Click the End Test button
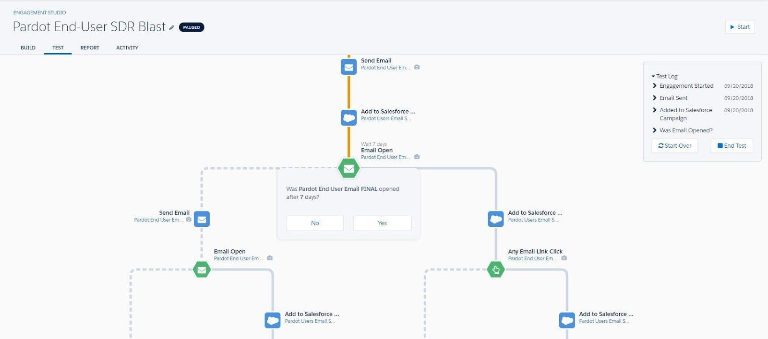 point(732,146)
